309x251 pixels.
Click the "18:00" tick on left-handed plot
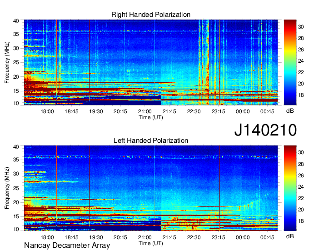coord(47,237)
